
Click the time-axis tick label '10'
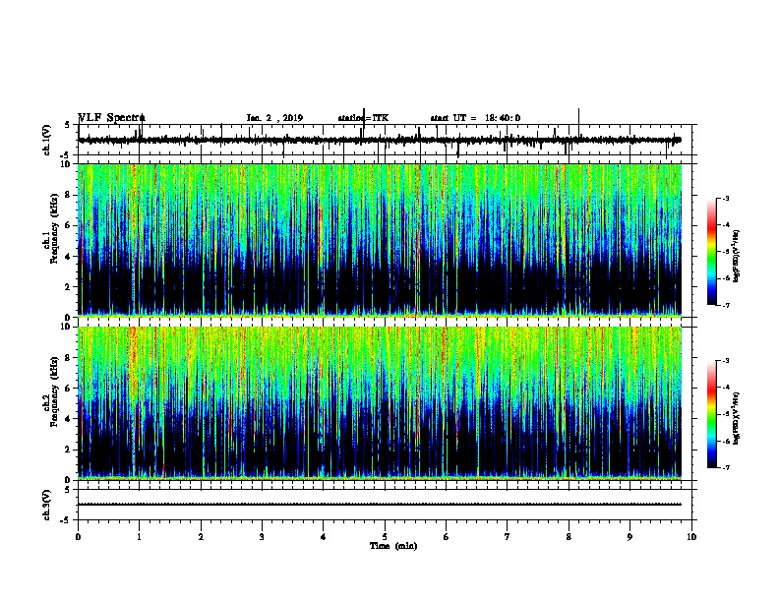point(691,537)
